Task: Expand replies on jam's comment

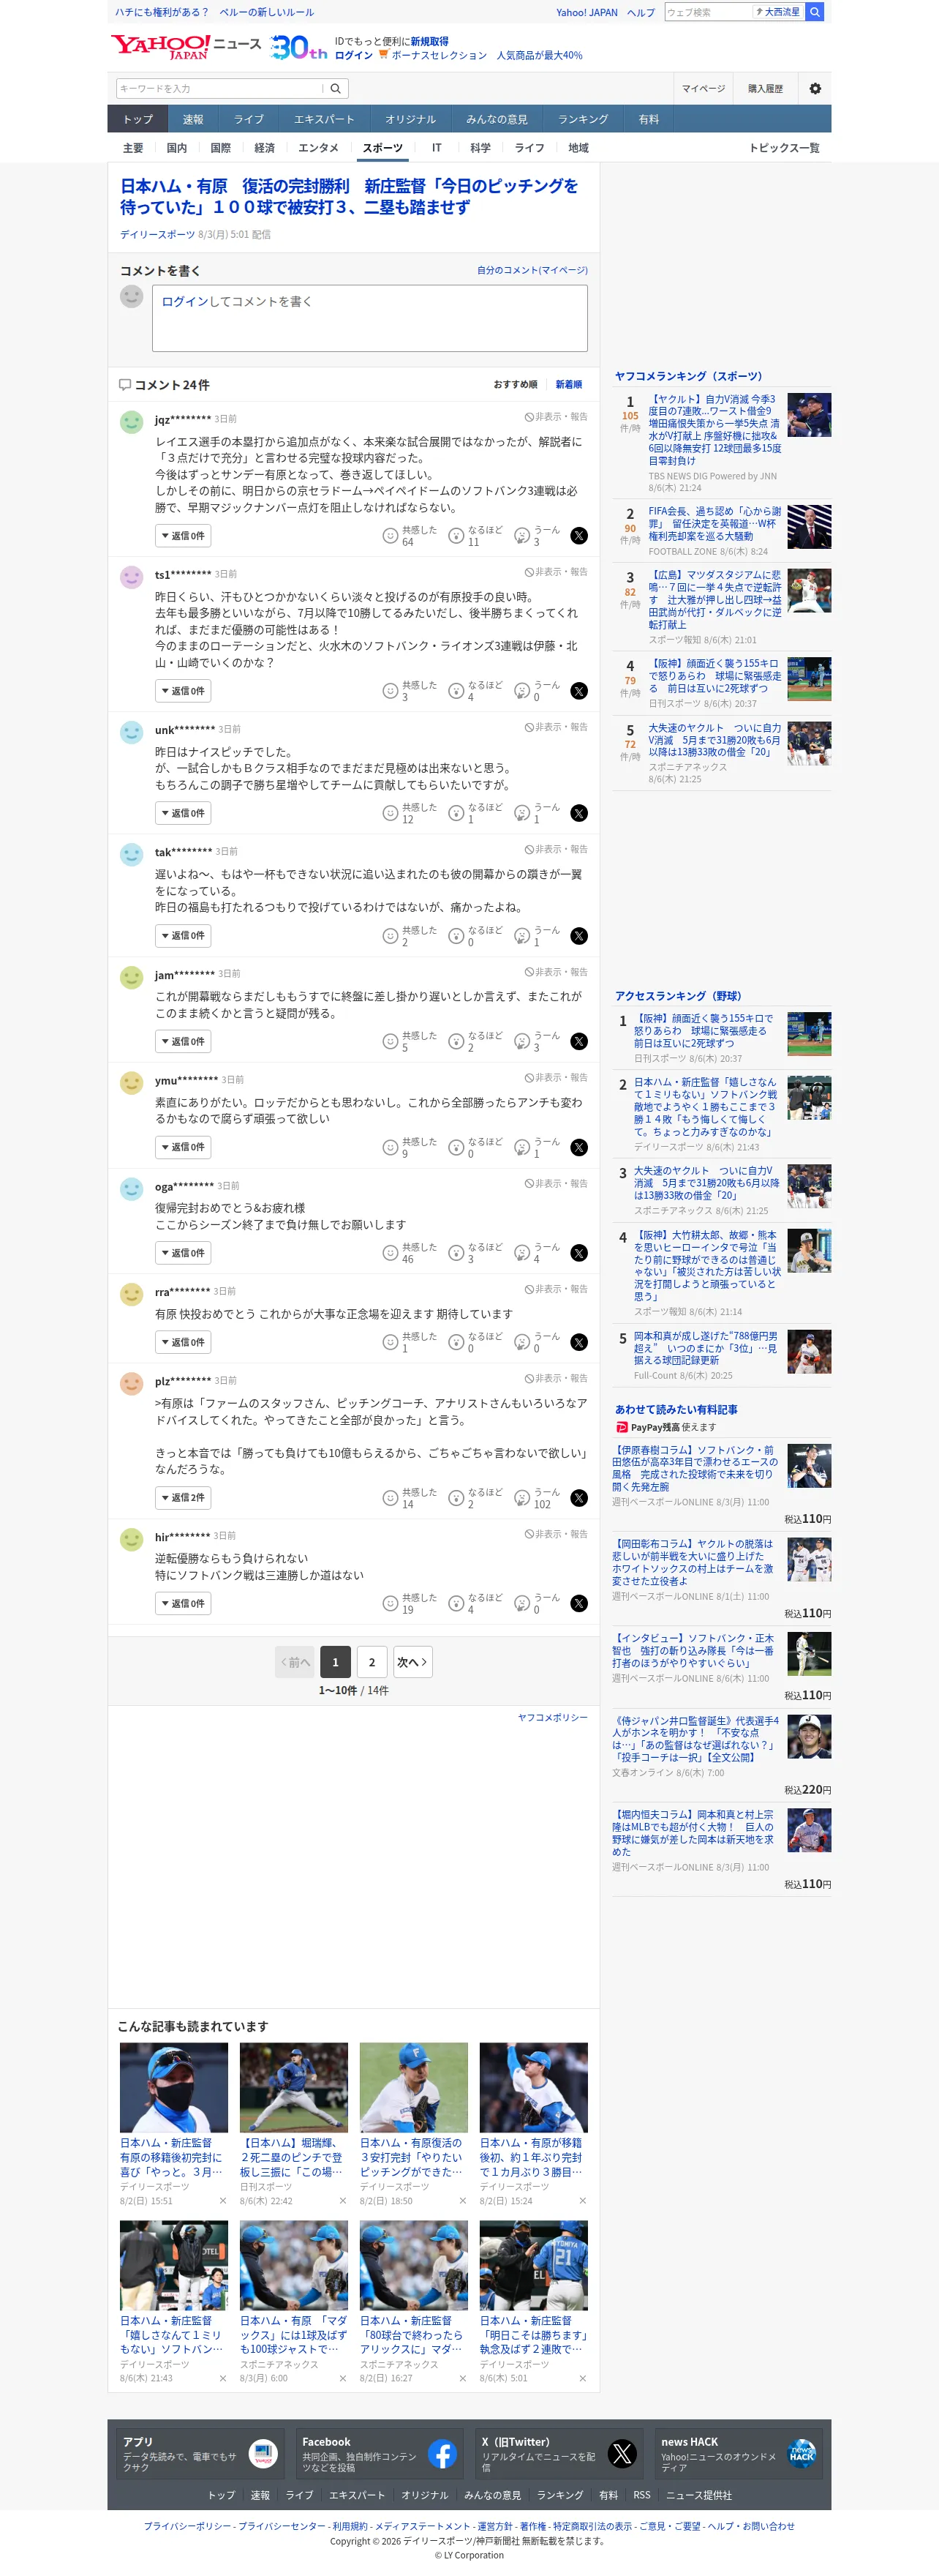Action: point(183,1041)
